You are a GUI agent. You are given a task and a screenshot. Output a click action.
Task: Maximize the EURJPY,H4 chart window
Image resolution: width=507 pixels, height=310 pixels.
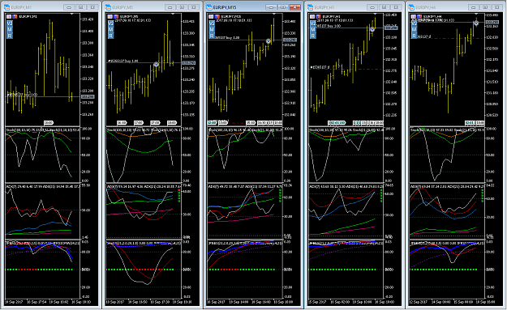pyautogui.click(x=485, y=7)
